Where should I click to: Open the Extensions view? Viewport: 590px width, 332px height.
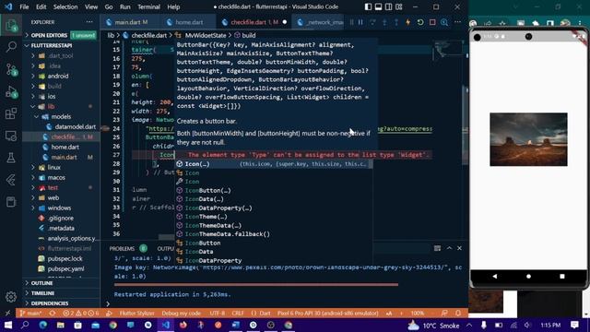coord(11,113)
